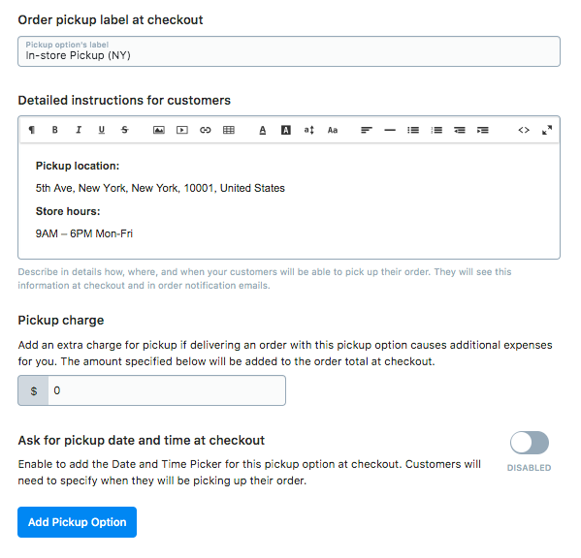Open text color picker icon
Image resolution: width=581 pixels, height=558 pixels.
262,130
